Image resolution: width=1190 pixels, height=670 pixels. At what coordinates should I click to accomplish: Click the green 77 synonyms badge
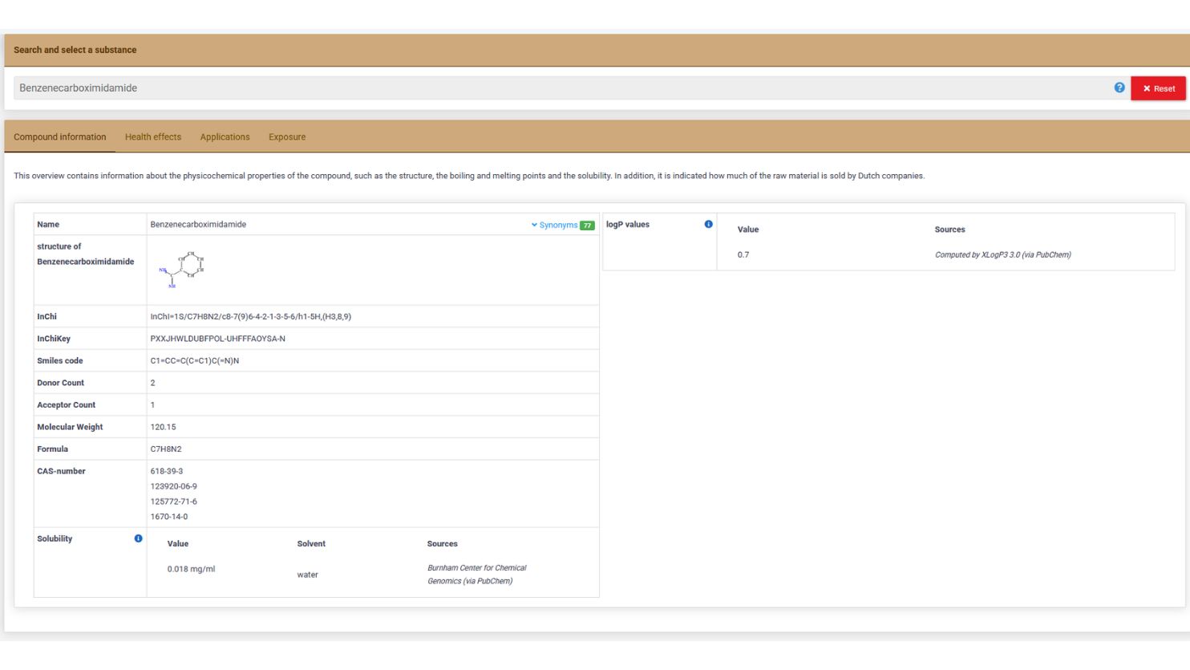tap(587, 225)
